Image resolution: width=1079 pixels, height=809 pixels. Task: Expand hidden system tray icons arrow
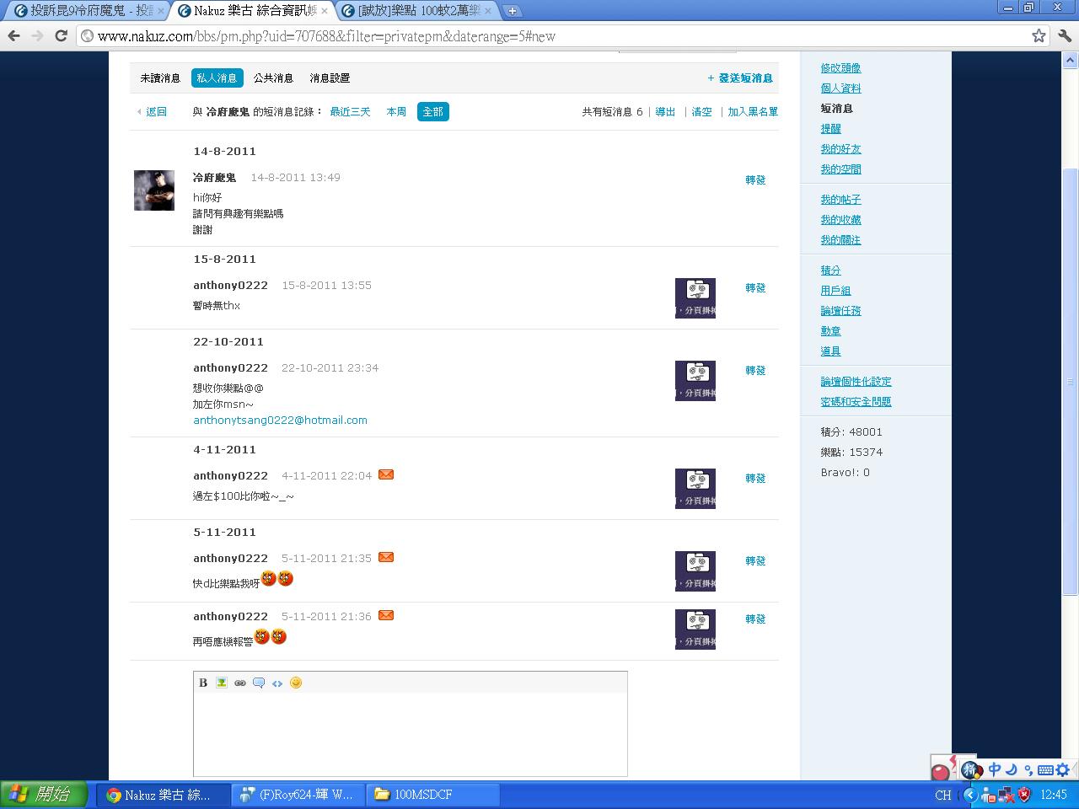(969, 794)
